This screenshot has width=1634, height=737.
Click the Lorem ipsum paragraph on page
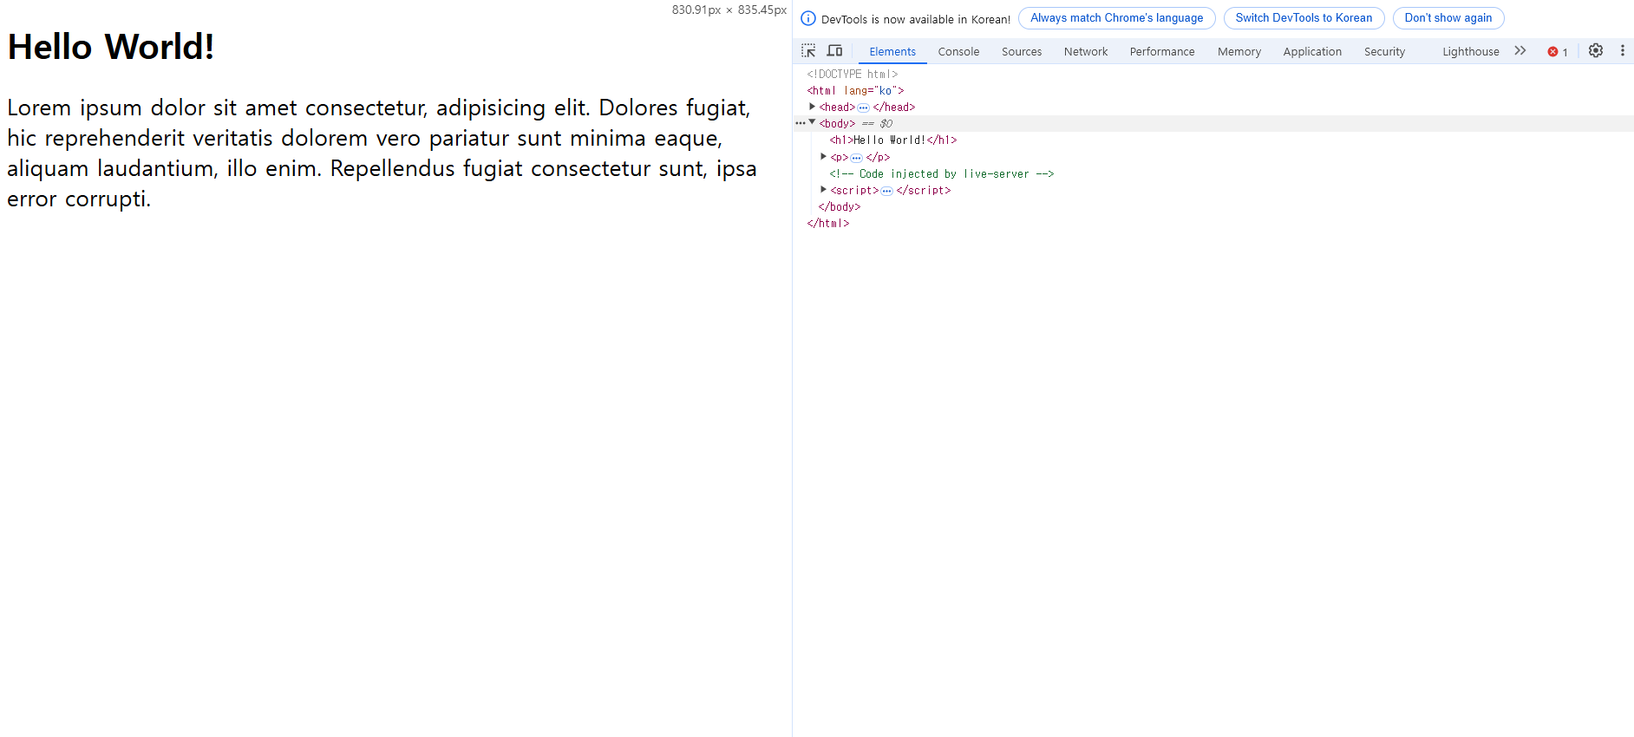pos(382,153)
